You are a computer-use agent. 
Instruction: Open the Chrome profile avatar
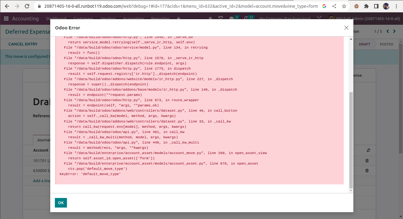pyautogui.click(x=386, y=6)
